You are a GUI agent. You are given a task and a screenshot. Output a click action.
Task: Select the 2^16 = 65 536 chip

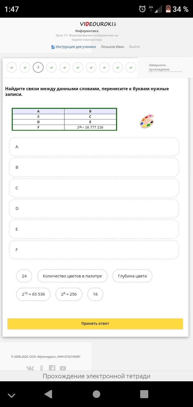[x=33, y=294]
